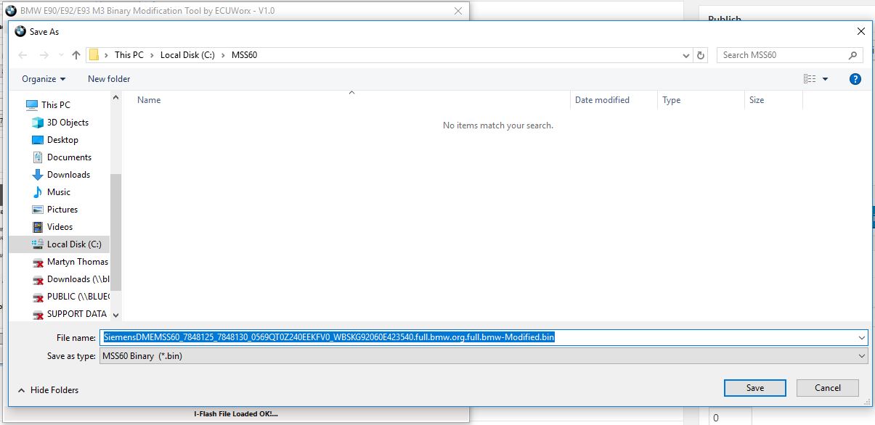Open the Organize menu
Viewport: 875px width, 425px height.
[x=44, y=79]
